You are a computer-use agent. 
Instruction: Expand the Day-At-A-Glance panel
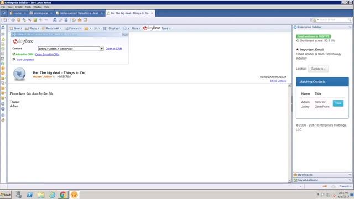pyautogui.click(x=322, y=180)
